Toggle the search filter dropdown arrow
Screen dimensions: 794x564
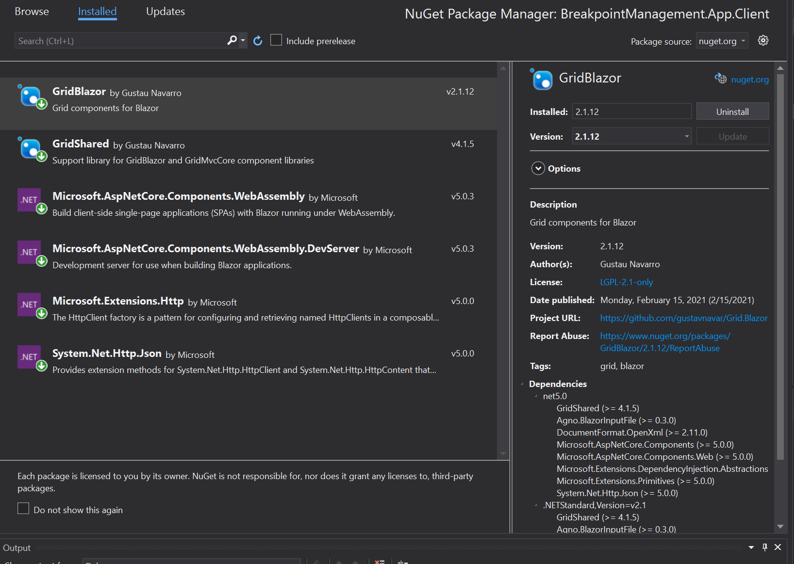[242, 40]
